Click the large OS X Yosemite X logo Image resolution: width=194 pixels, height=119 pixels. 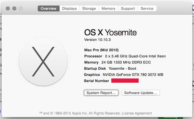tap(43, 62)
